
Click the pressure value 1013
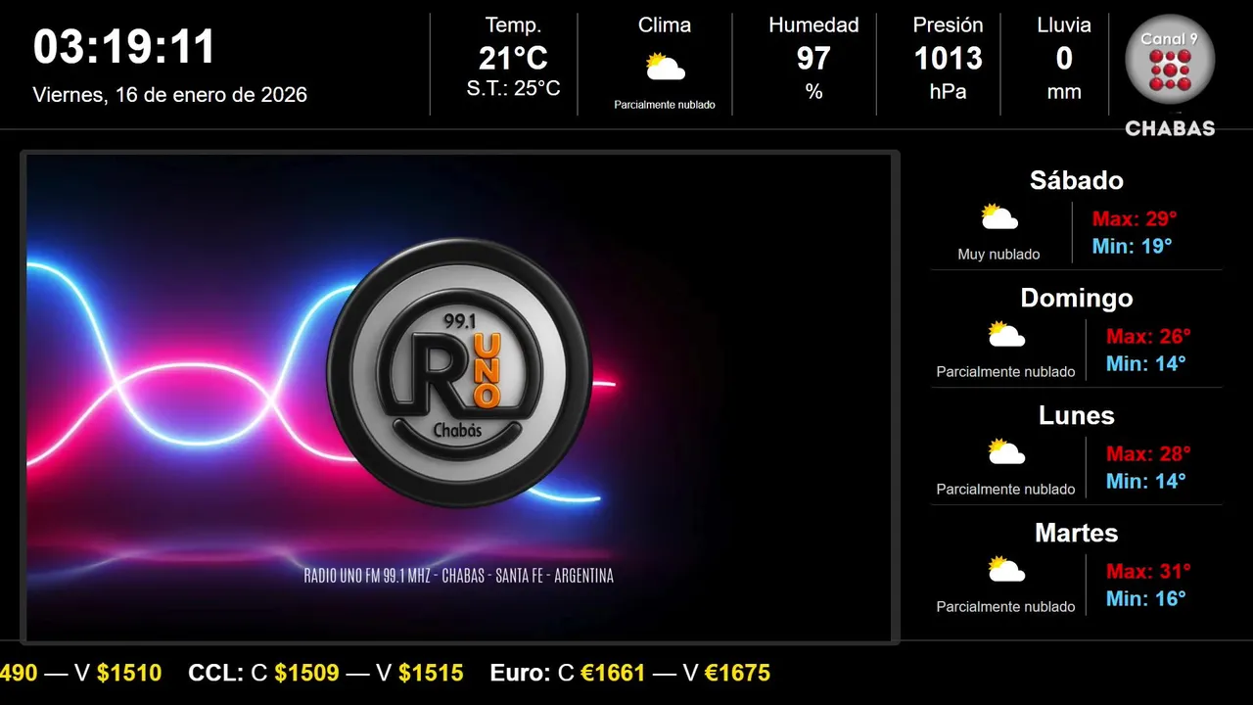point(948,59)
